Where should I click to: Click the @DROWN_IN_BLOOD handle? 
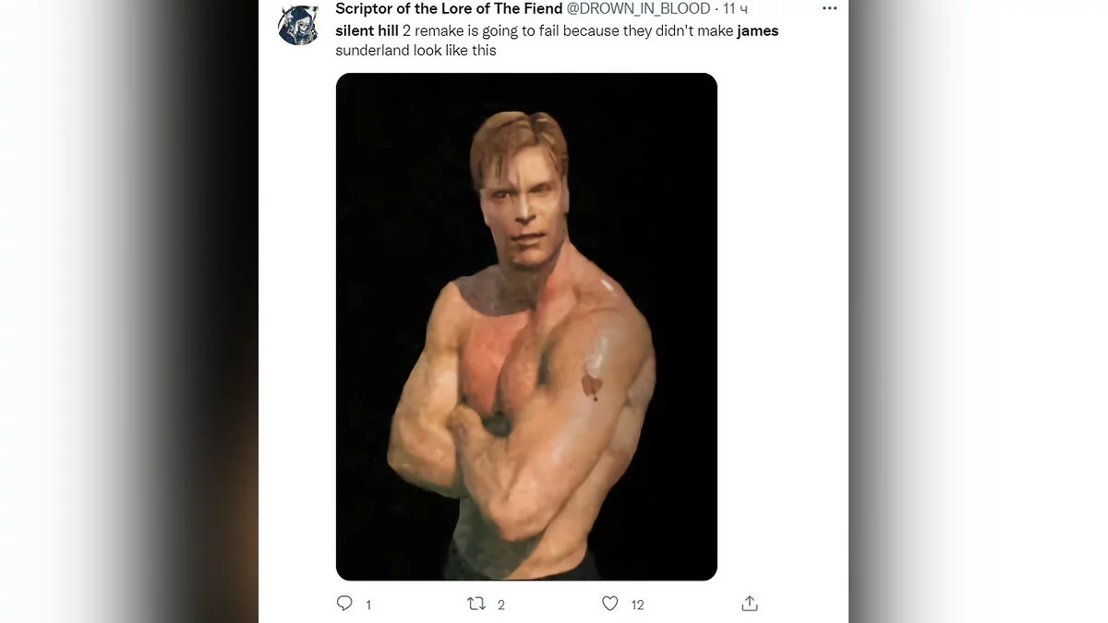[638, 9]
